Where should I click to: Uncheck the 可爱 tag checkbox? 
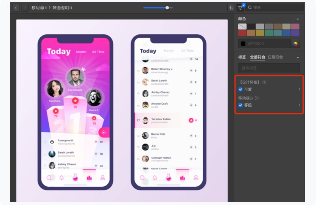(240, 89)
